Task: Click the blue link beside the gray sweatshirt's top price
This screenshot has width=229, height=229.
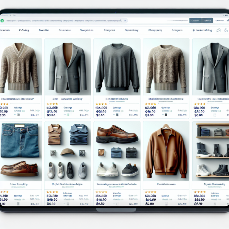Action: tap(117, 108)
